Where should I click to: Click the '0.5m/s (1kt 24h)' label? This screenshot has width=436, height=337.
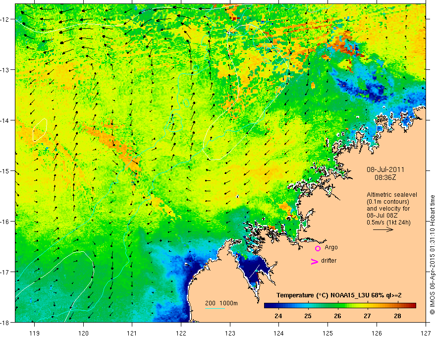point(388,222)
